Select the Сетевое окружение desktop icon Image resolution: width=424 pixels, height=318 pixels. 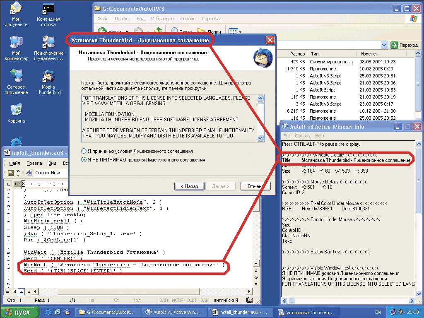(x=16, y=82)
